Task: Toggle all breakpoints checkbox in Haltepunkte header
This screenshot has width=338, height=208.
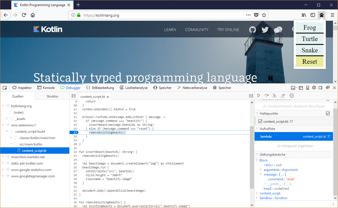Action: coord(328,114)
